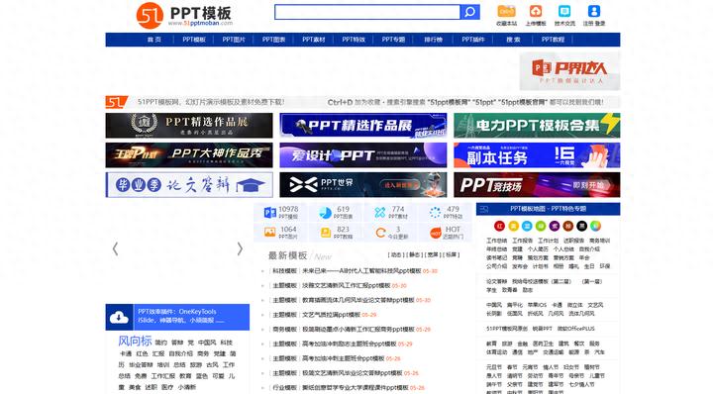Click the 元旦节 holiday tag
This screenshot has height=394, width=713.
click(x=493, y=367)
